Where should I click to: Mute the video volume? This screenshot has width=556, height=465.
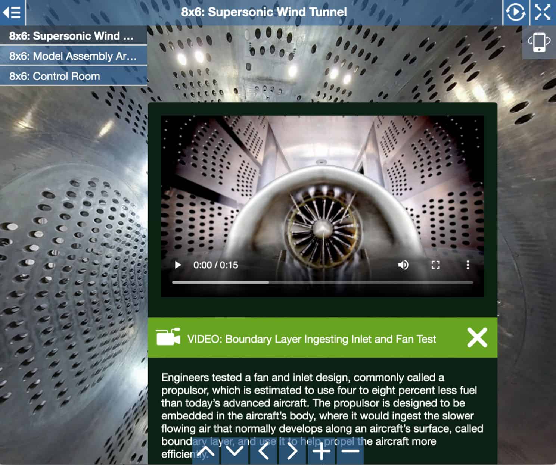point(403,265)
